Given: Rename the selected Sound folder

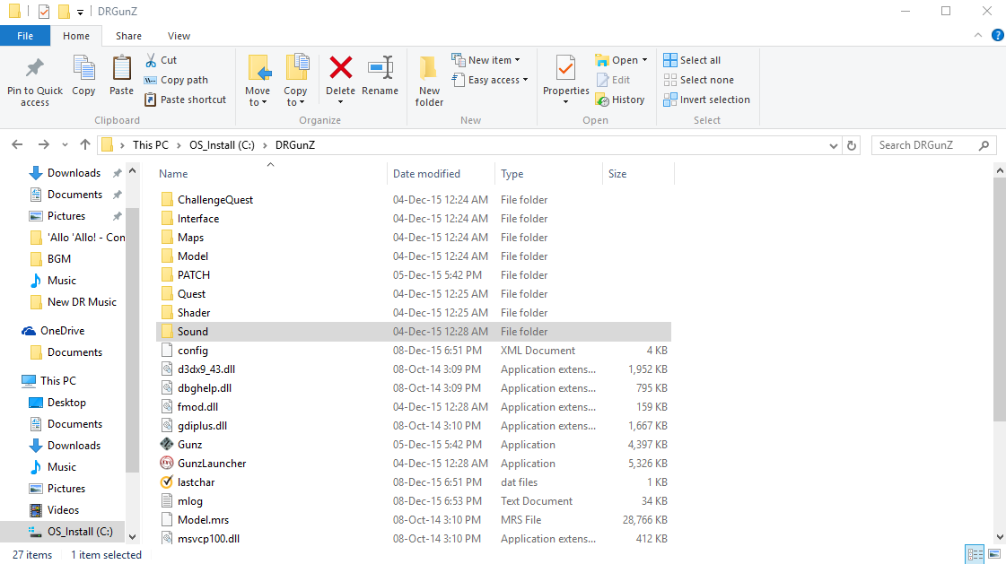Looking at the screenshot, I should tap(380, 75).
